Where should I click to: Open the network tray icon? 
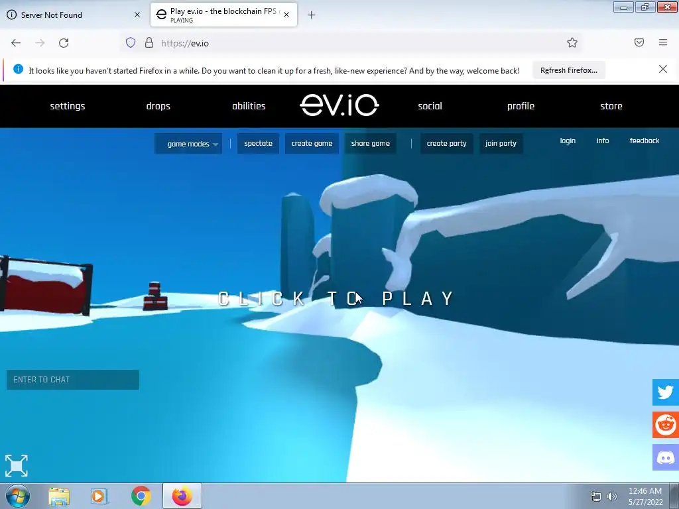pos(596,496)
